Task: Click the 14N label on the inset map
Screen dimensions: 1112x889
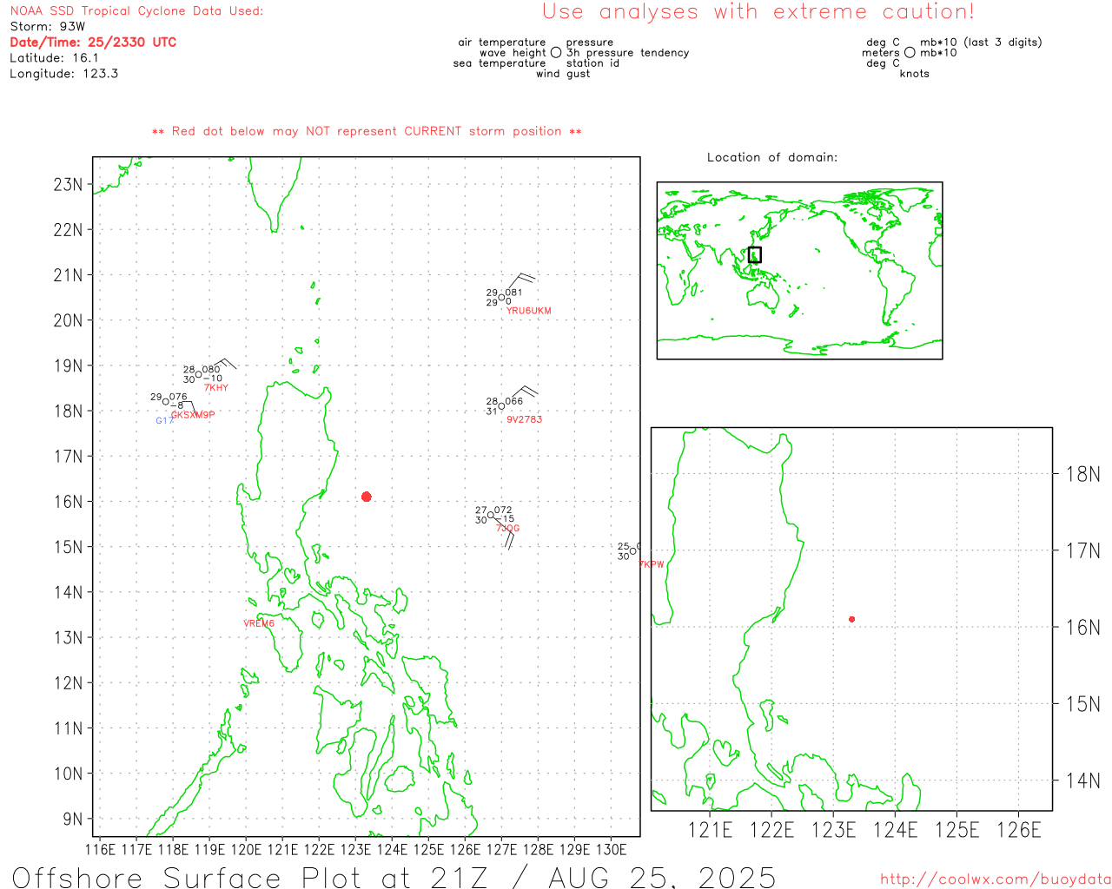Action: point(1082,780)
